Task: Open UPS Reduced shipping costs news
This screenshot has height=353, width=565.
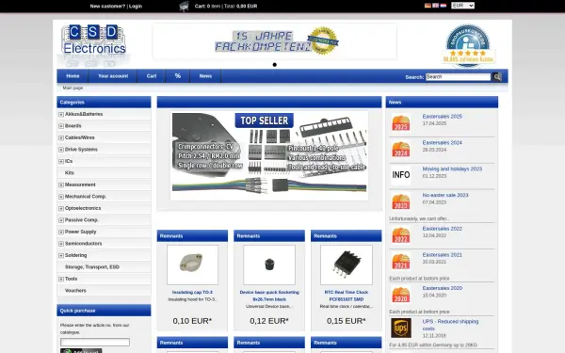Action: (x=450, y=325)
